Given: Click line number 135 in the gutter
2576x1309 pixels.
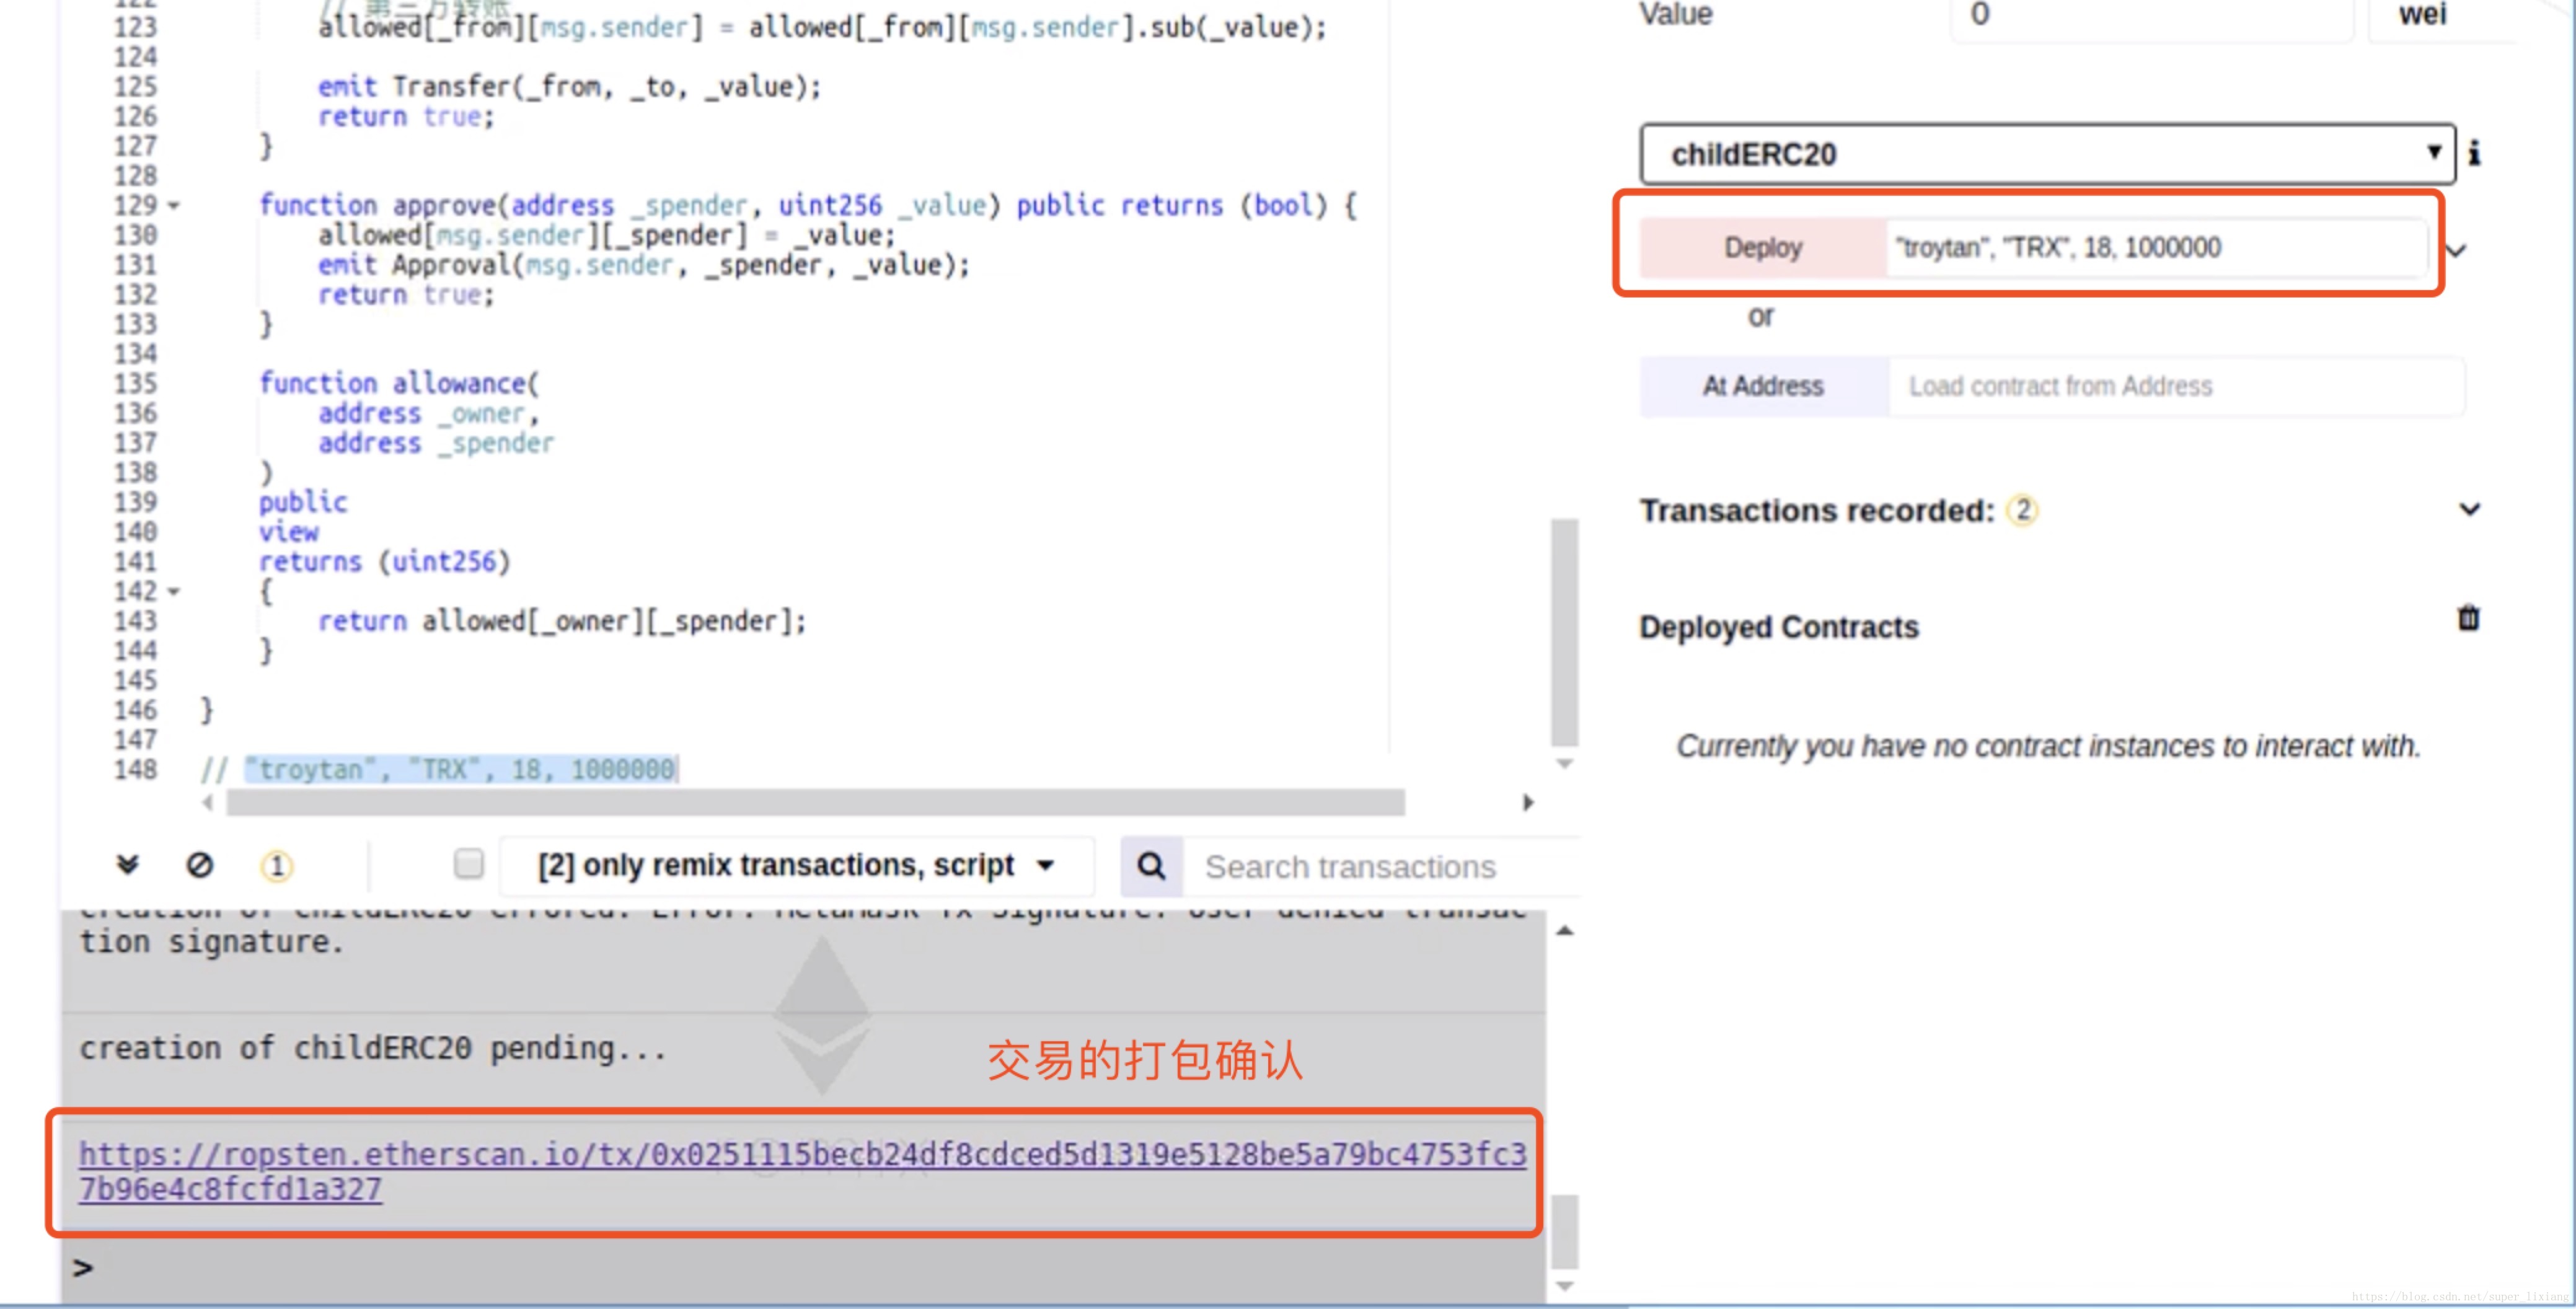Looking at the screenshot, I should click(135, 383).
